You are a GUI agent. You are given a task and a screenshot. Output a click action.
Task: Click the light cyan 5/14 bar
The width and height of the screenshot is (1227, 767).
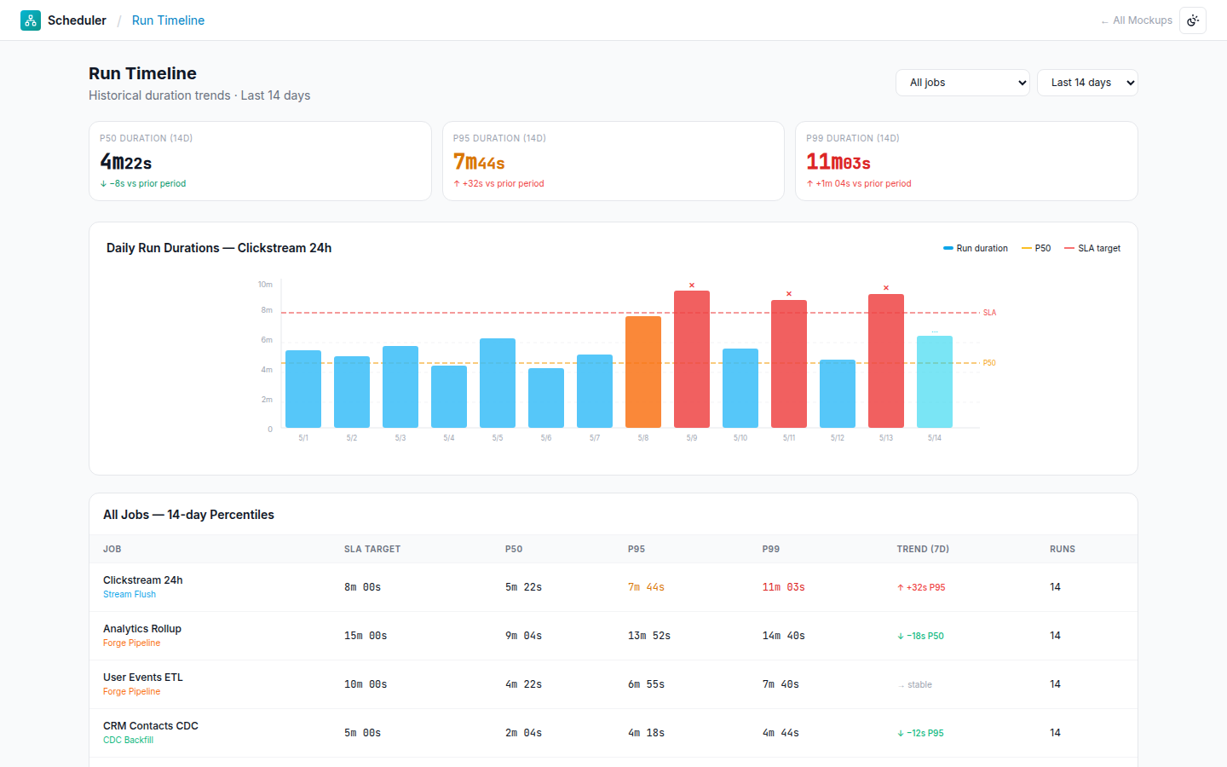tap(935, 382)
